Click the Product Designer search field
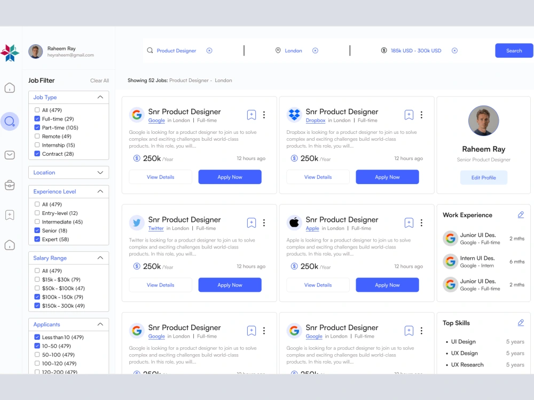Screen dimensions: 534x400 click(x=176, y=51)
